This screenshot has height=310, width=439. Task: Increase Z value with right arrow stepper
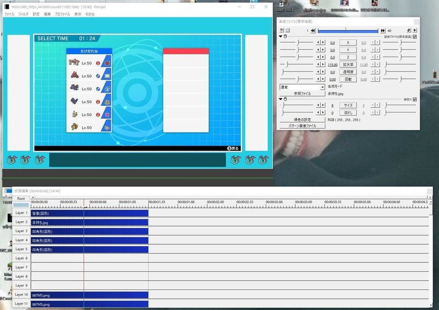pyautogui.click(x=323, y=57)
